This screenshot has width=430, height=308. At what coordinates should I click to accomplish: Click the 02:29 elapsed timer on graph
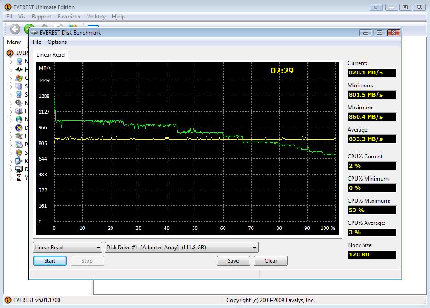pyautogui.click(x=282, y=71)
